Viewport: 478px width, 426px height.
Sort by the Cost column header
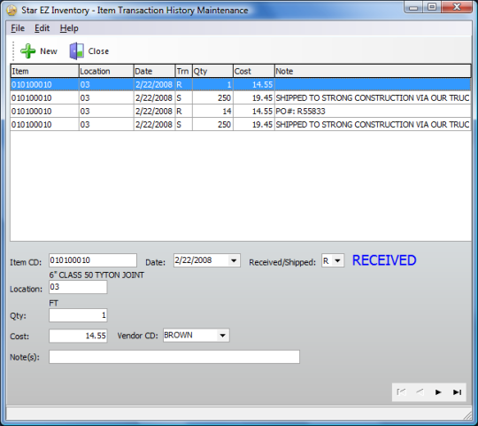tap(254, 71)
